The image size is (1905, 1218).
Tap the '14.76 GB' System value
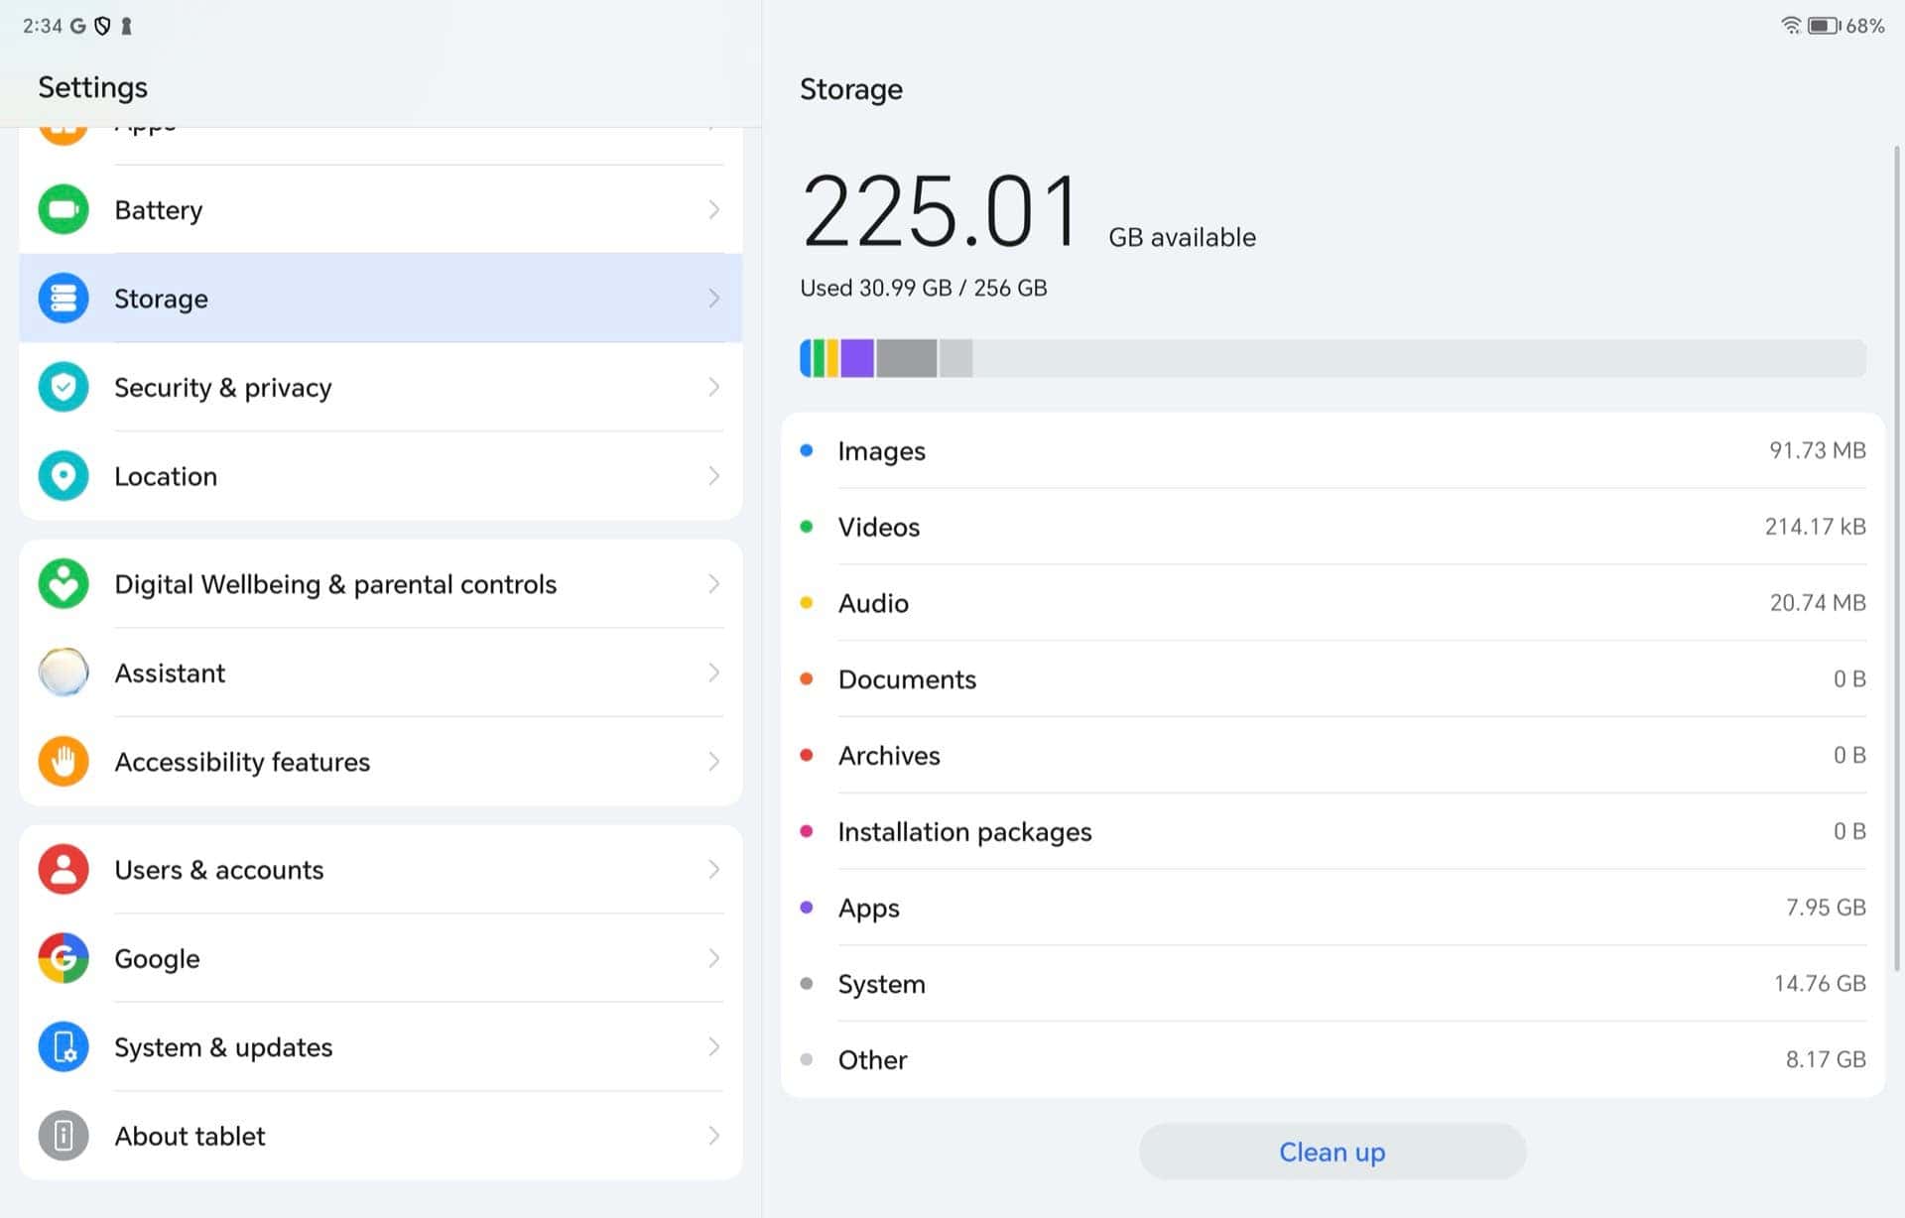[1820, 984]
